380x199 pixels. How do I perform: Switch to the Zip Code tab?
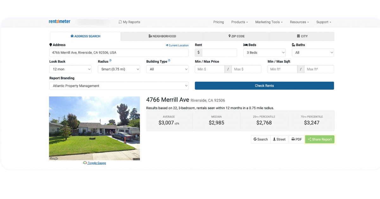point(236,36)
